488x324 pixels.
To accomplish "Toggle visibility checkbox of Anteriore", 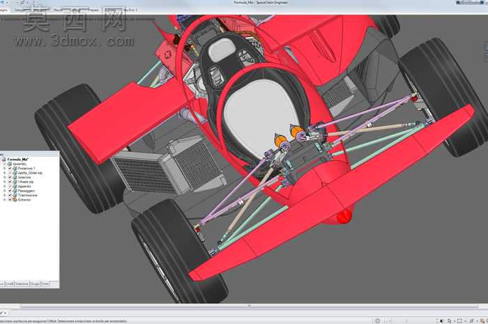I will click(x=10, y=177).
